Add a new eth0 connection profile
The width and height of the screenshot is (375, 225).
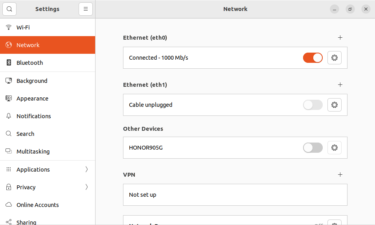point(340,38)
